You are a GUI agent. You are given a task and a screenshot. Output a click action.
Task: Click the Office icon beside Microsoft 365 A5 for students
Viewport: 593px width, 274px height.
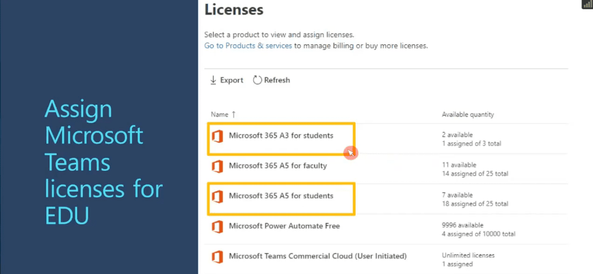[217, 196]
